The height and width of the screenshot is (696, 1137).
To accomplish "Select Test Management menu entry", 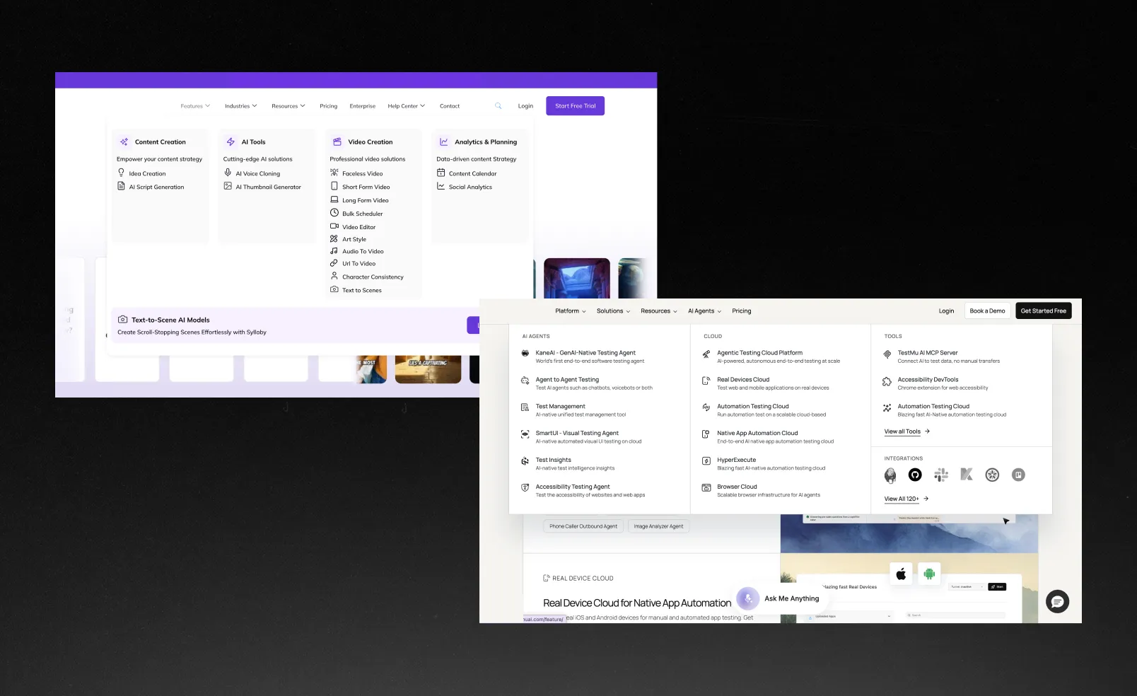I will (x=574, y=410).
